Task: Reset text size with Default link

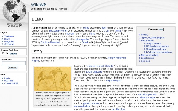Action: pyautogui.click(x=13, y=54)
